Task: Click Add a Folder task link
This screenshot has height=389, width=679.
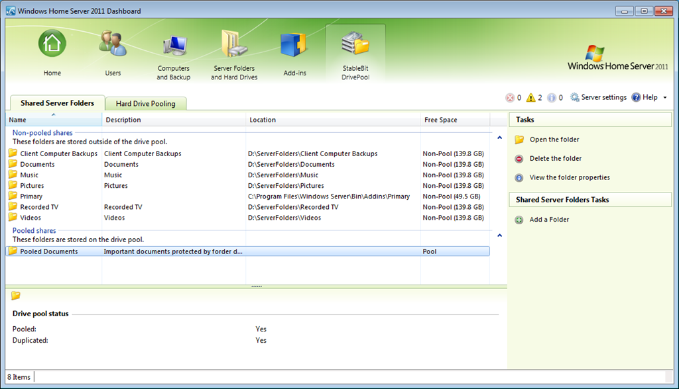Action: point(549,220)
